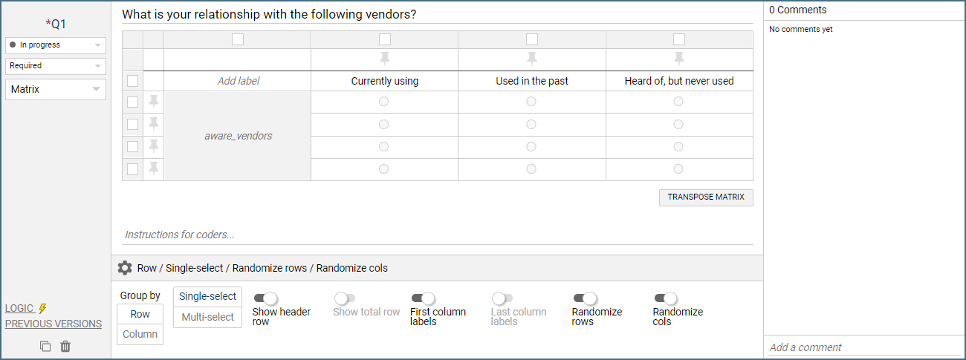Open the PREVIOUS VERSIONS link
This screenshot has height=360, width=966.
tap(54, 324)
